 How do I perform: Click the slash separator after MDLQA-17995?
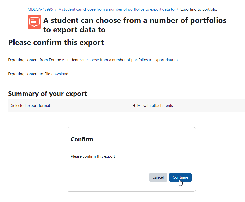pos(56,9)
